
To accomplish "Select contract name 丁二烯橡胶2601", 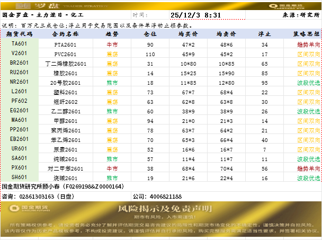I will coord(66,64).
